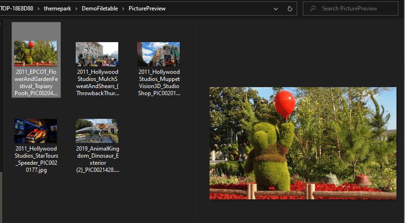Click the TOP-18E8D88 breadcrumb segment
This screenshot has height=223, width=405.
pyautogui.click(x=17, y=9)
